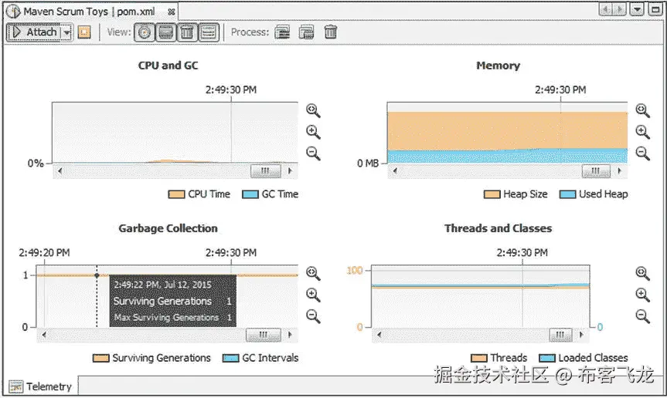Click the "Threads and Classes" chart title
This screenshot has width=667, height=398.
(498, 228)
